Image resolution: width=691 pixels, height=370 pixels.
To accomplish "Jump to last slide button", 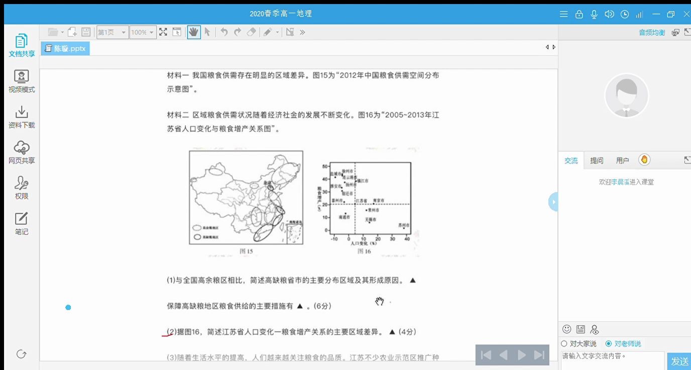I will tap(539, 355).
